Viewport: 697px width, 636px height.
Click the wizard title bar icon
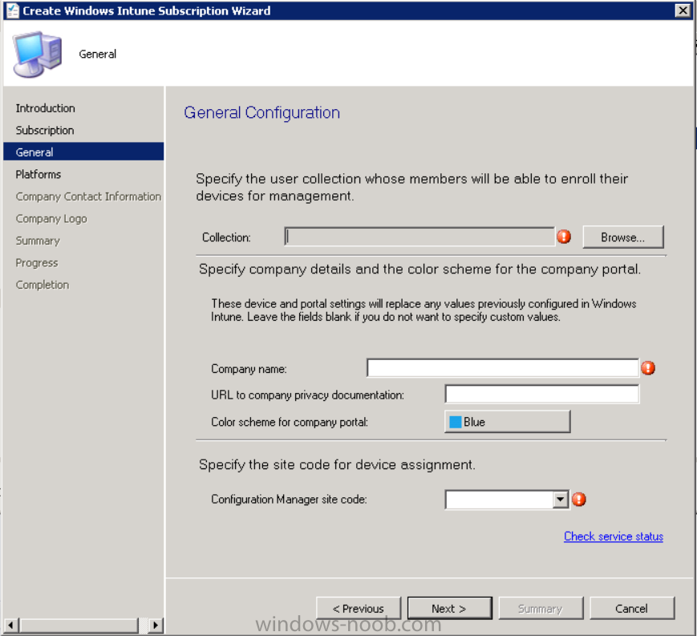pyautogui.click(x=13, y=10)
